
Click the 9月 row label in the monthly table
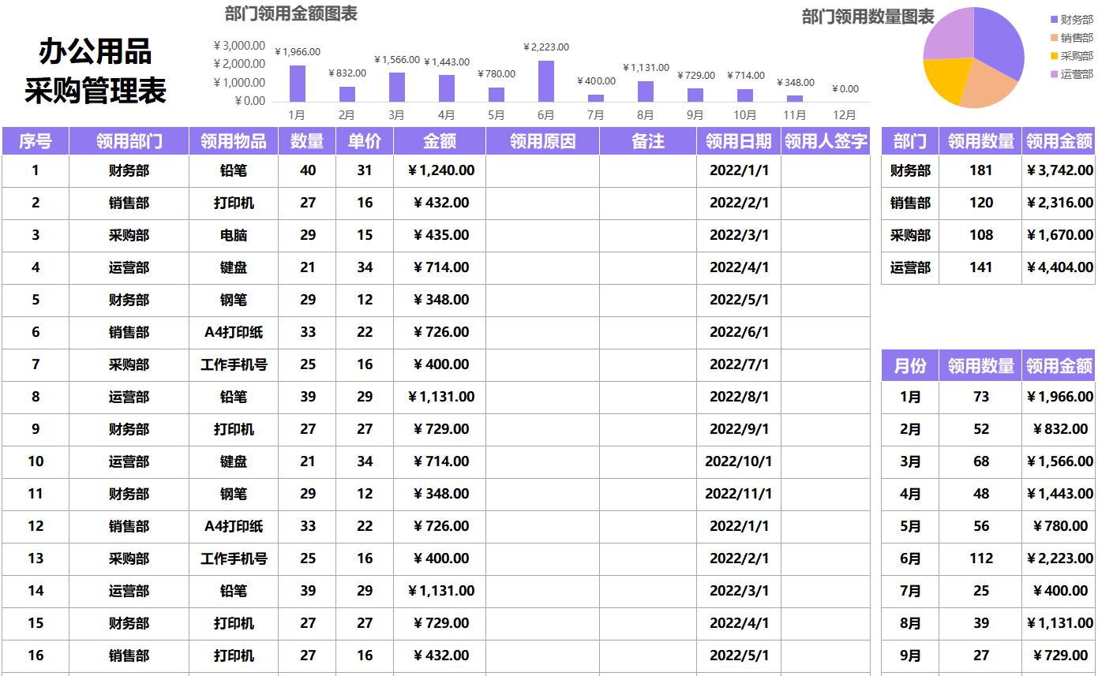[x=910, y=655]
